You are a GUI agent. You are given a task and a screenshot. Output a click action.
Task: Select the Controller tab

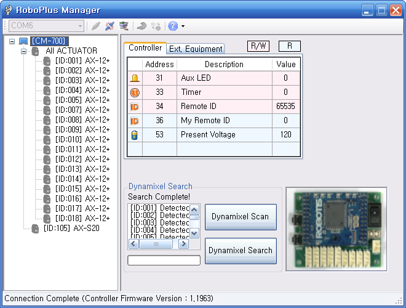coord(145,48)
